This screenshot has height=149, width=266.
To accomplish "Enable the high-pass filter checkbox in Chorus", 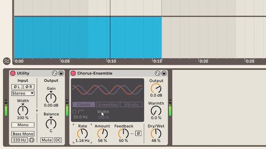I will point(74,112).
